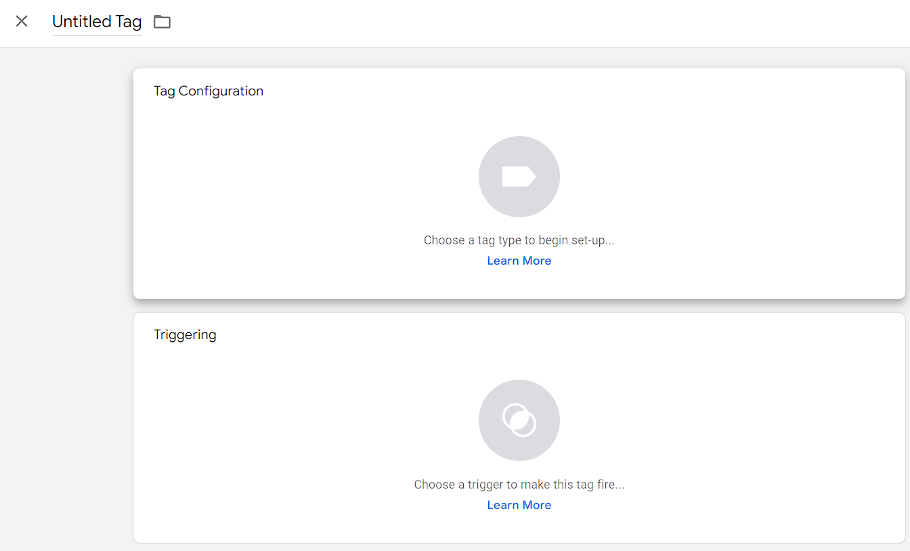Click the gray tag icon to choose a tag type

[x=519, y=176]
